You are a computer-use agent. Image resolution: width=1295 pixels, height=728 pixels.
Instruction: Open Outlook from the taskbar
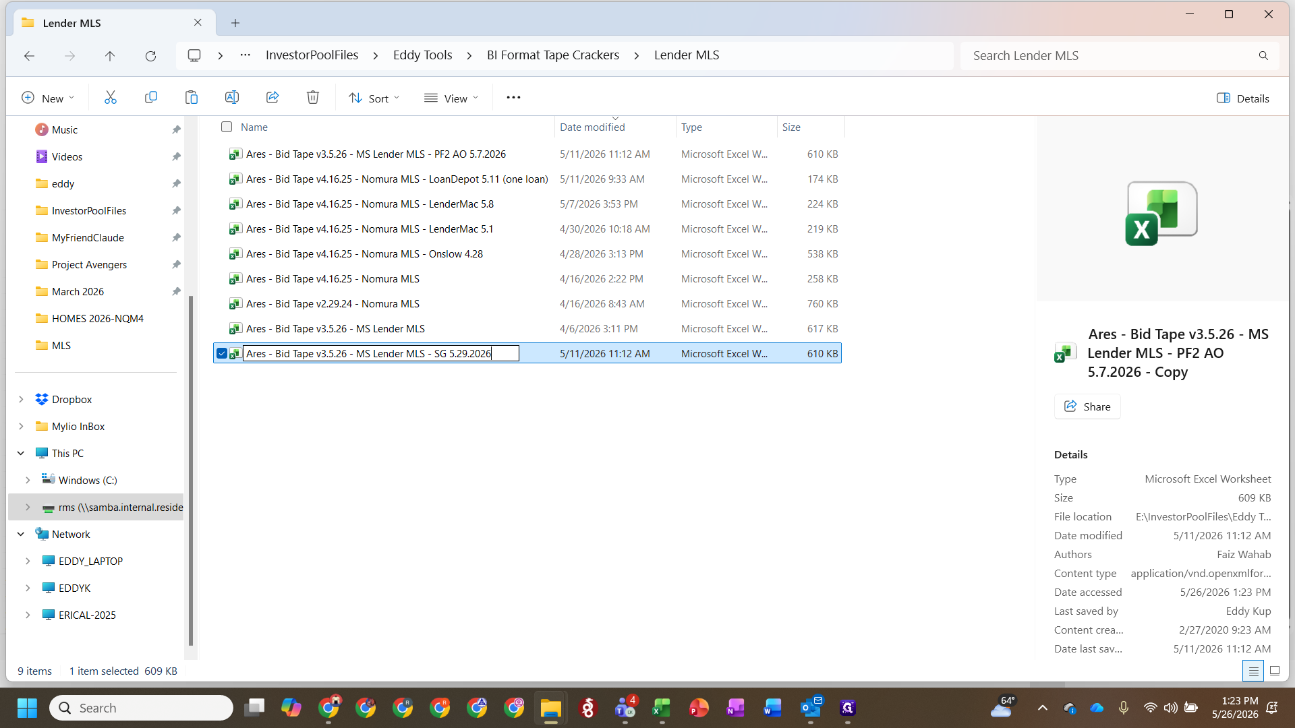coord(810,708)
